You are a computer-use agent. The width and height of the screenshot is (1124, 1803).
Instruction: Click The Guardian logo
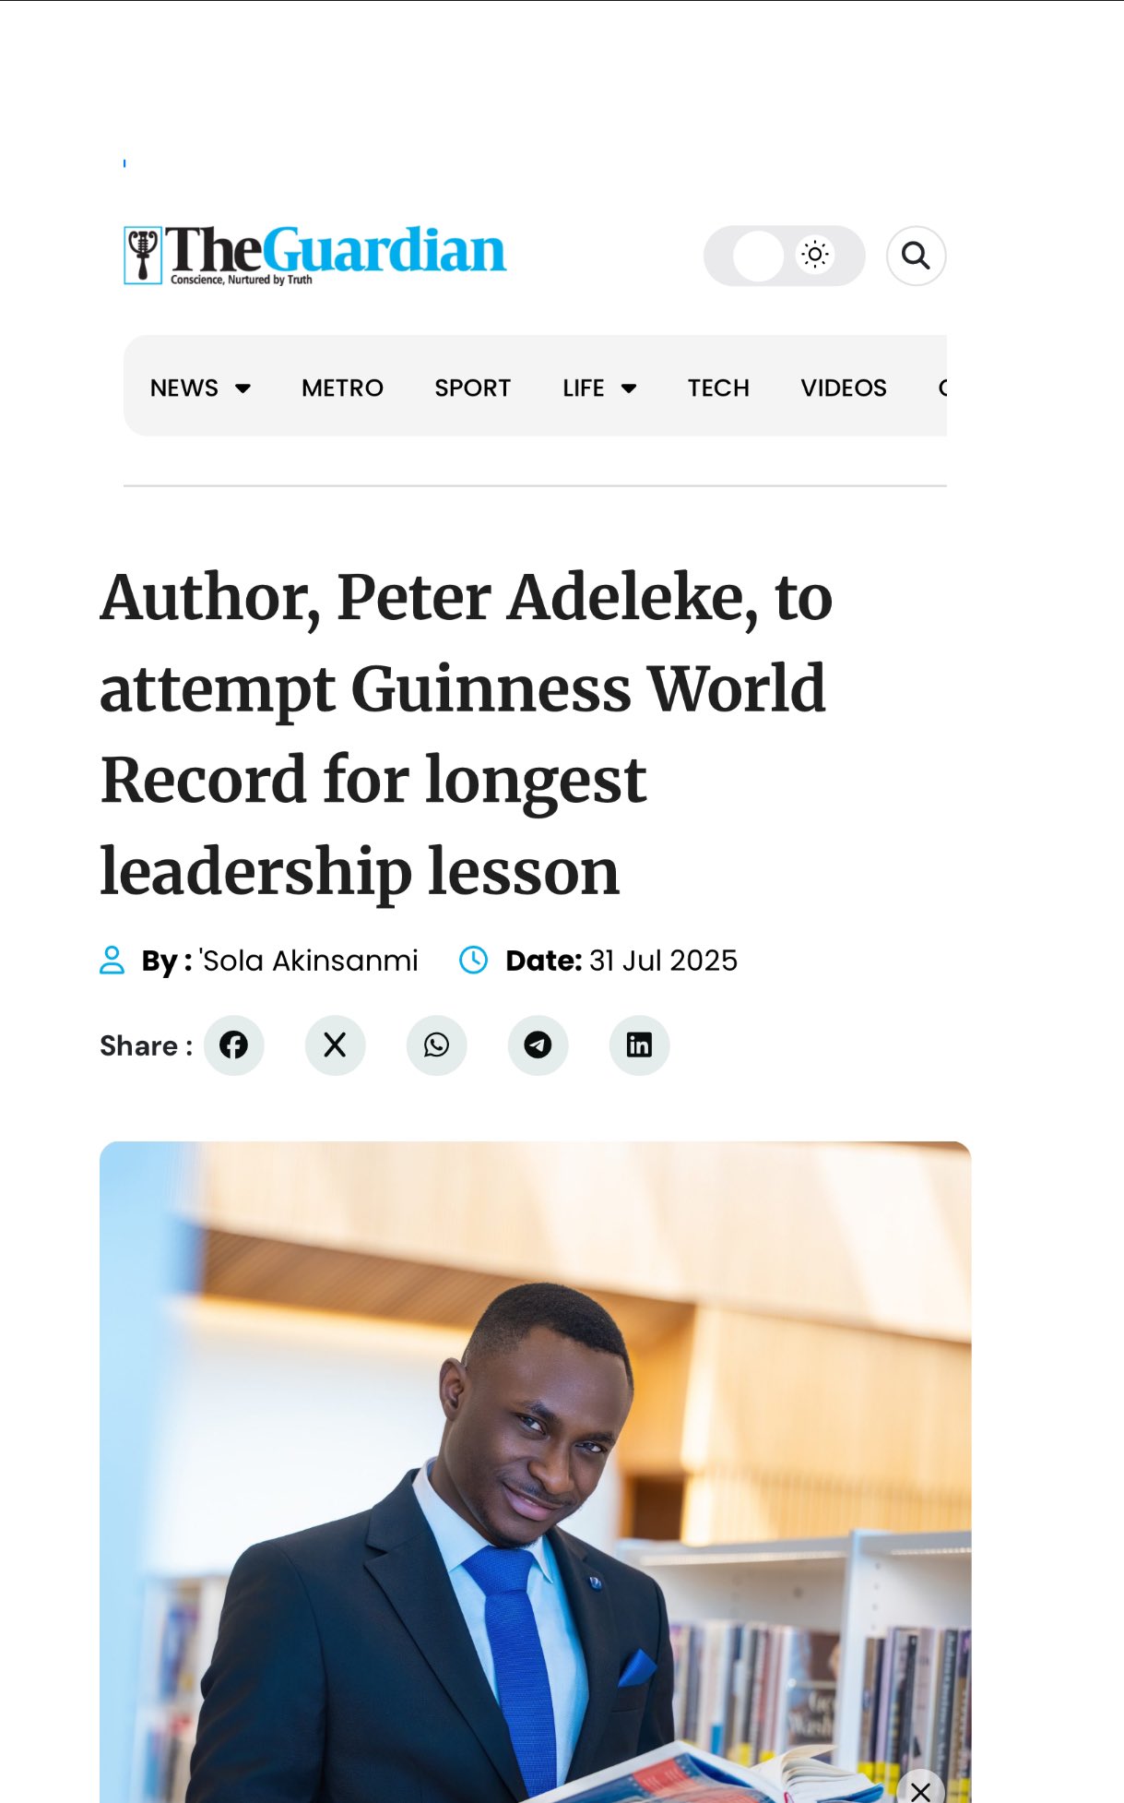click(315, 254)
